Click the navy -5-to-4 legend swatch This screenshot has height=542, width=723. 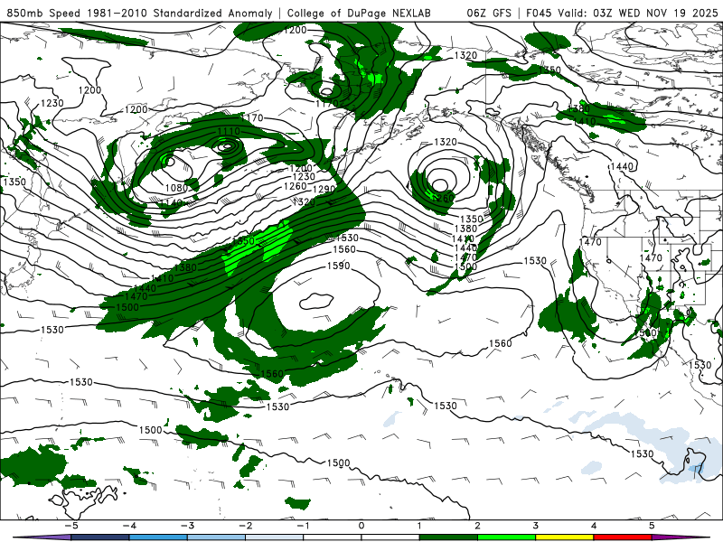(x=100, y=537)
